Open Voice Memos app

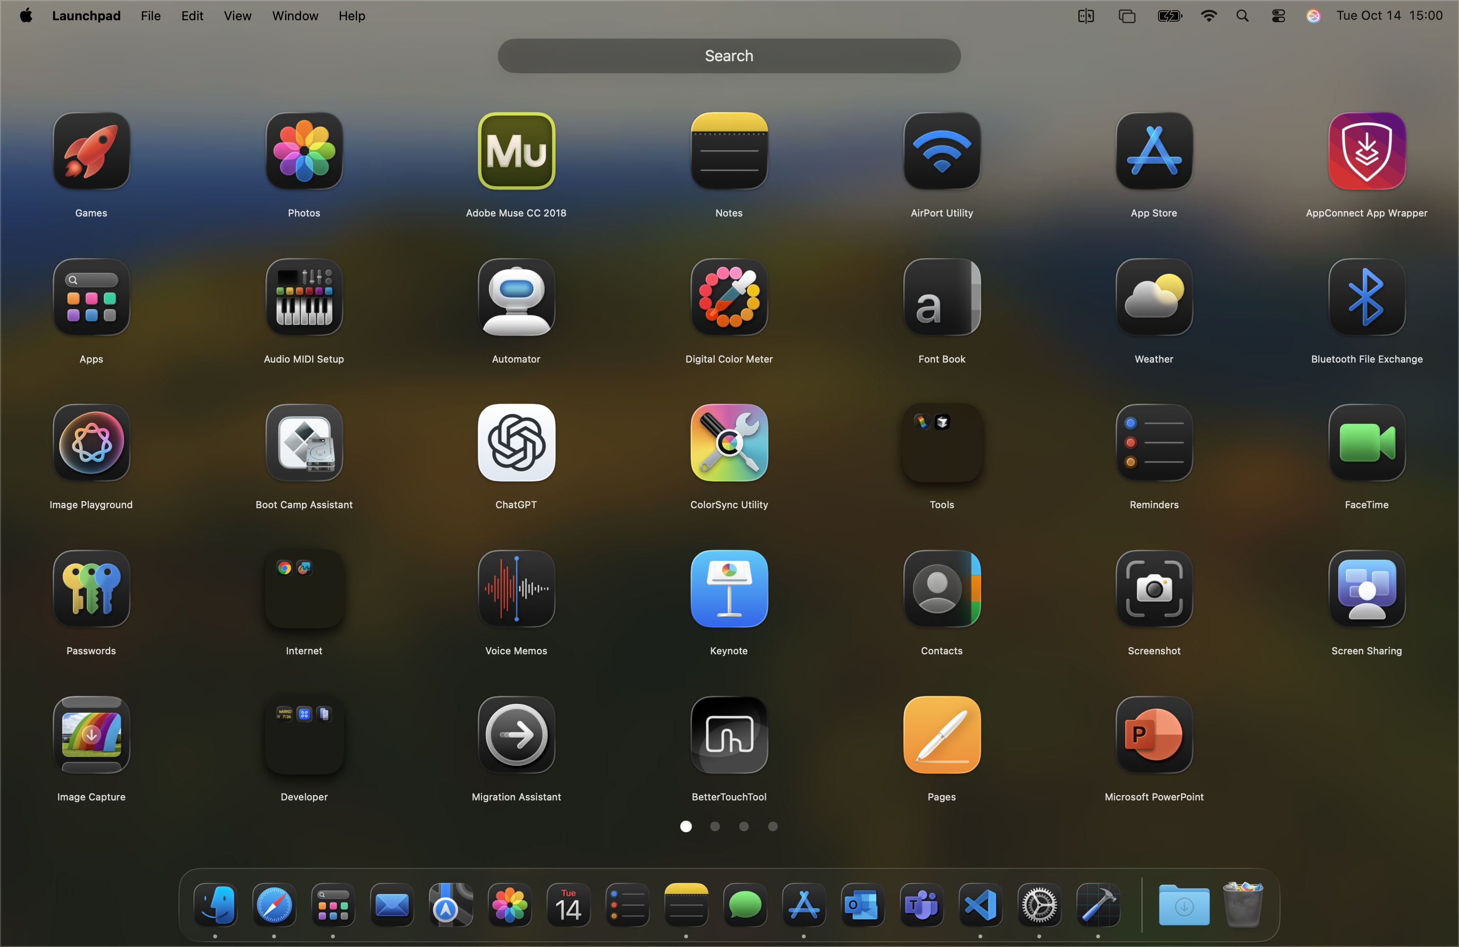(x=516, y=589)
